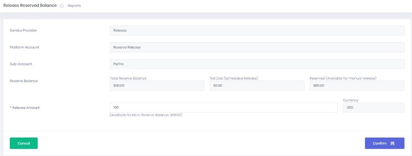The height and width of the screenshot is (156, 412).
Task: Click the Release Reserved Balance page title
Action: click(30, 6)
